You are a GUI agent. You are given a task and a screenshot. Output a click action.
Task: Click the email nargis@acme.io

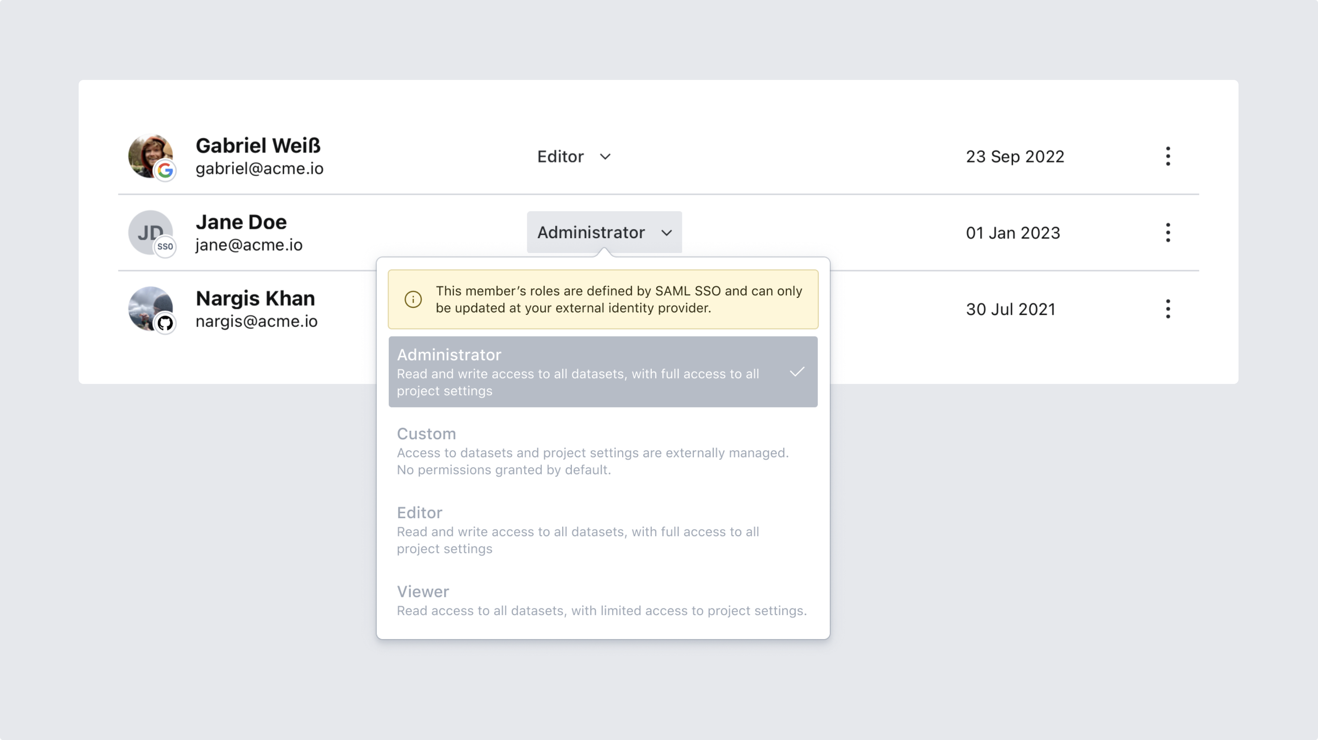coord(256,321)
